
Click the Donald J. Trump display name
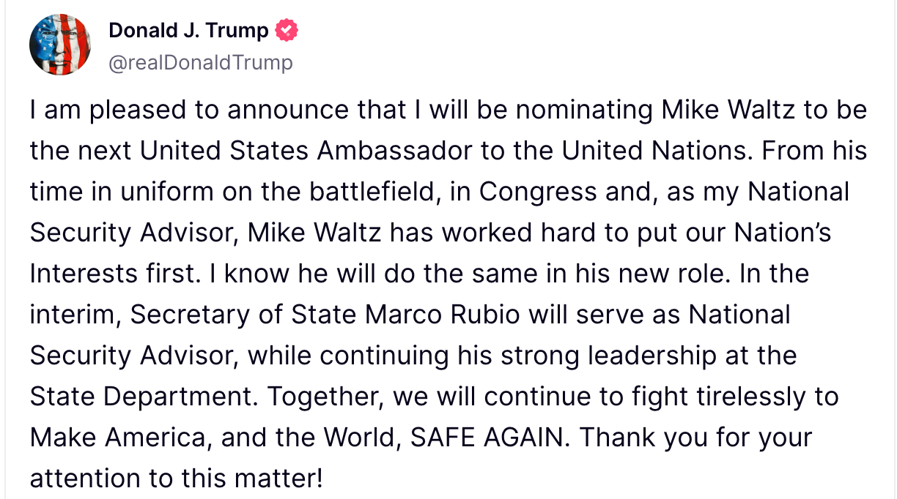pos(188,31)
